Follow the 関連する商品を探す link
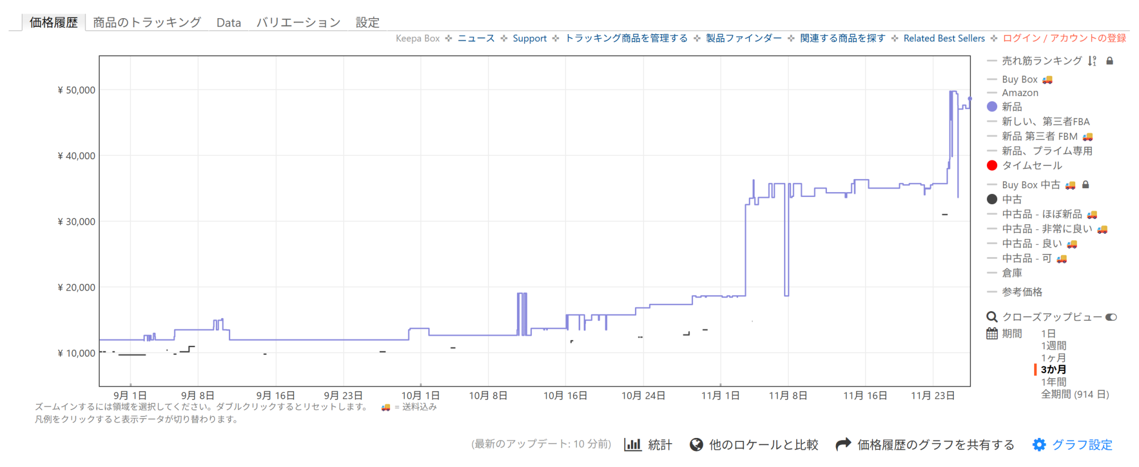The image size is (1139, 467). click(843, 38)
